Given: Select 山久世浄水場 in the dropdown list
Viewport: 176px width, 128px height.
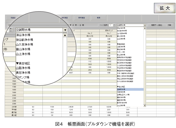Looking at the screenshot, I should pyautogui.click(x=130, y=33).
